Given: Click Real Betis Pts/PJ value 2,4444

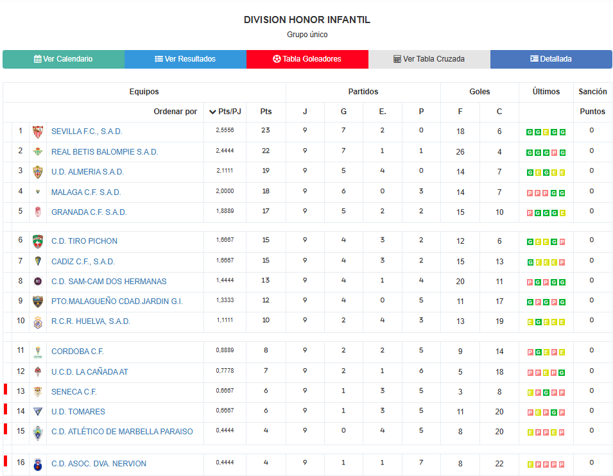Looking at the screenshot, I should pyautogui.click(x=225, y=151).
